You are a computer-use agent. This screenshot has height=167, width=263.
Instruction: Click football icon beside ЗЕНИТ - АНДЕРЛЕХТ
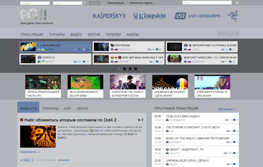point(167,149)
